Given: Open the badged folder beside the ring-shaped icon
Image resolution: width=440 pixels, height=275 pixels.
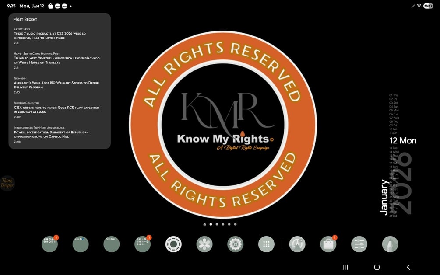Looking at the screenshot, I should coord(143,244).
